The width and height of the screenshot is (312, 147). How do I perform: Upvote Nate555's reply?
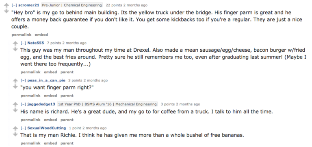click(15, 43)
